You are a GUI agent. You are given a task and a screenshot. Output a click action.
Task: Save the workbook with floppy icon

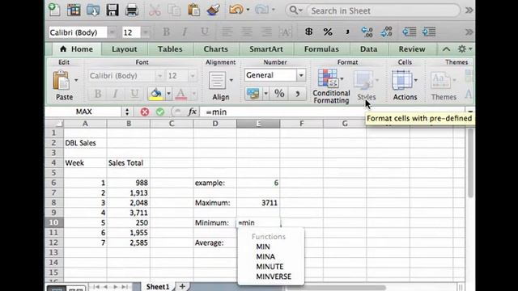(113, 10)
